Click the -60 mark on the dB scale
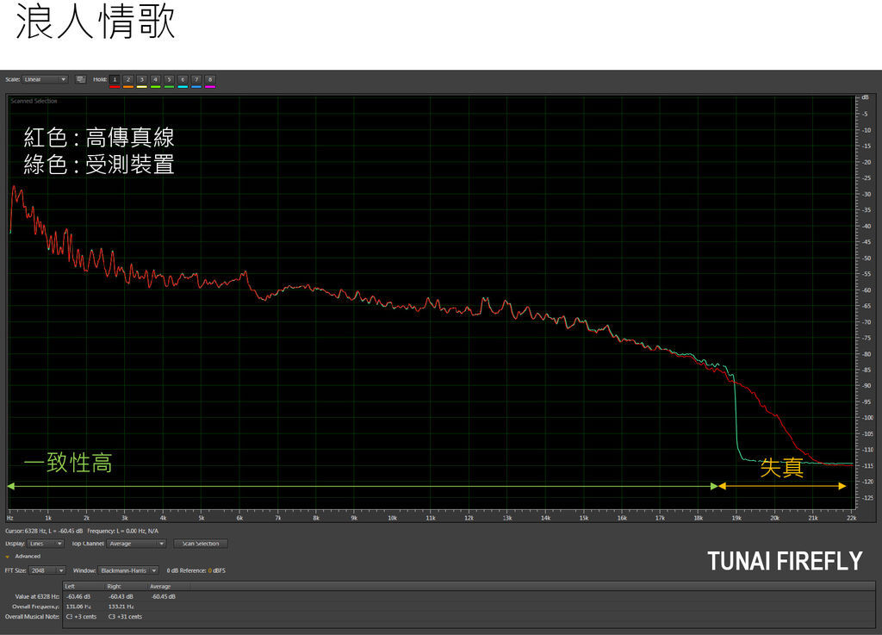882x635 pixels. pos(866,290)
